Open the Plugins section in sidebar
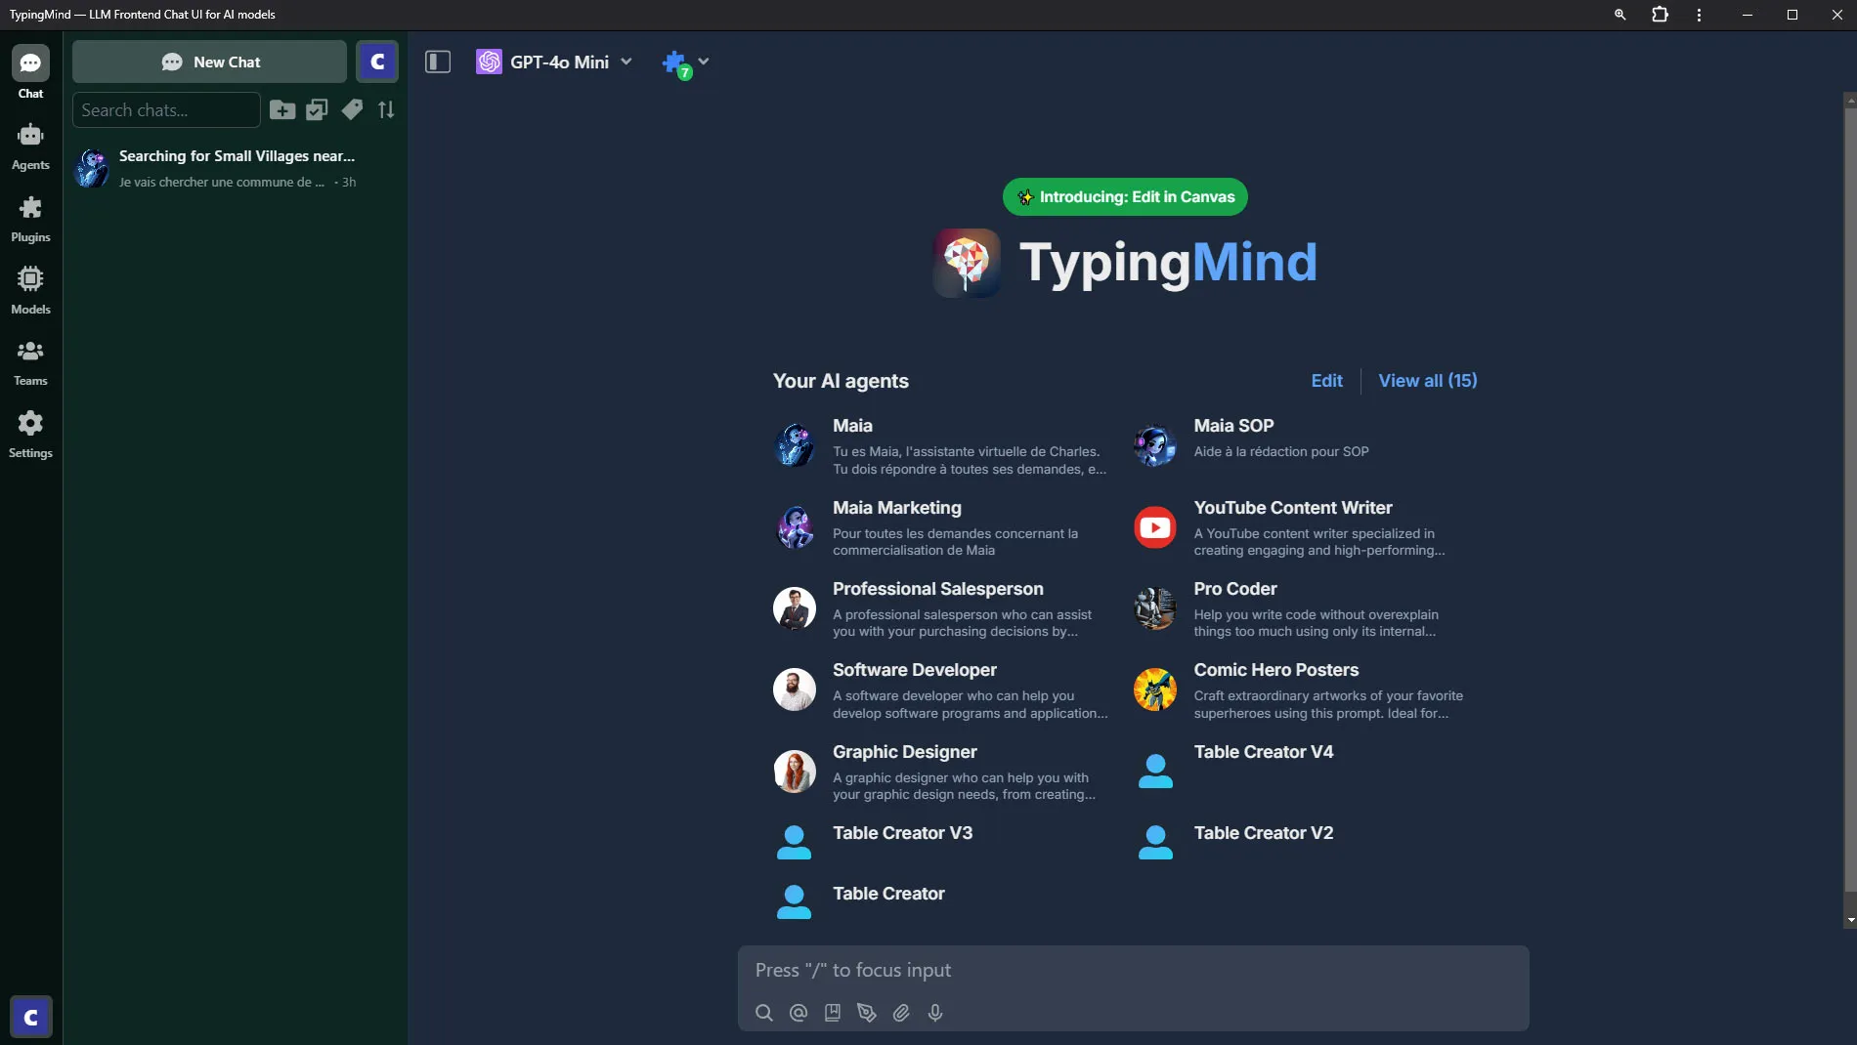The width and height of the screenshot is (1857, 1045). click(x=30, y=218)
